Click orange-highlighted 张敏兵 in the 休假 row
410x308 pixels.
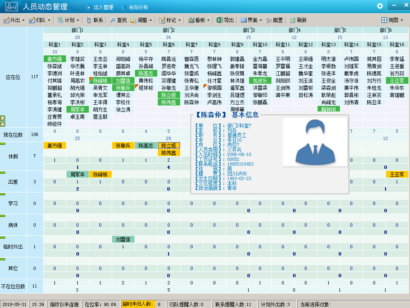pos(123,146)
